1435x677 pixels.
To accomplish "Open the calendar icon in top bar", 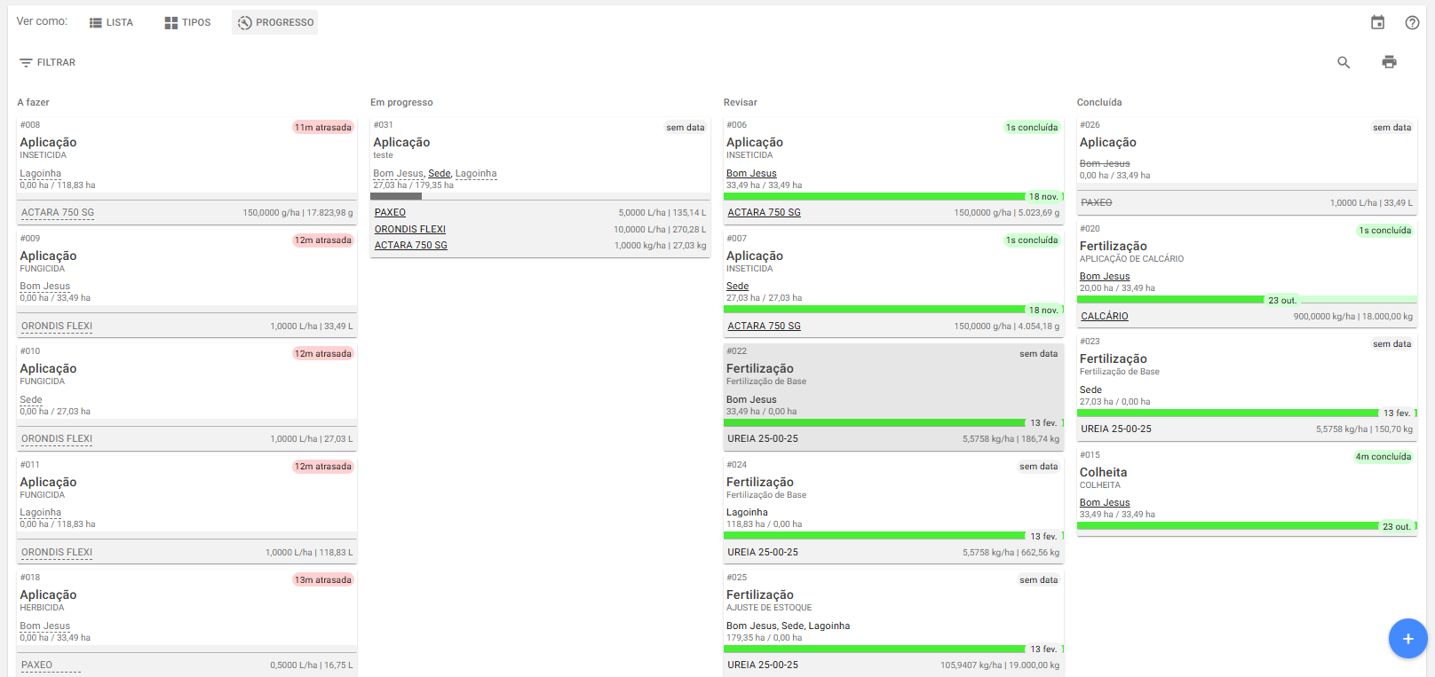I will point(1377,22).
